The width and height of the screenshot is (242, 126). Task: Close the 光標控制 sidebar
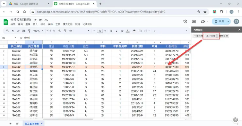pyautogui.click(x=239, y=30)
